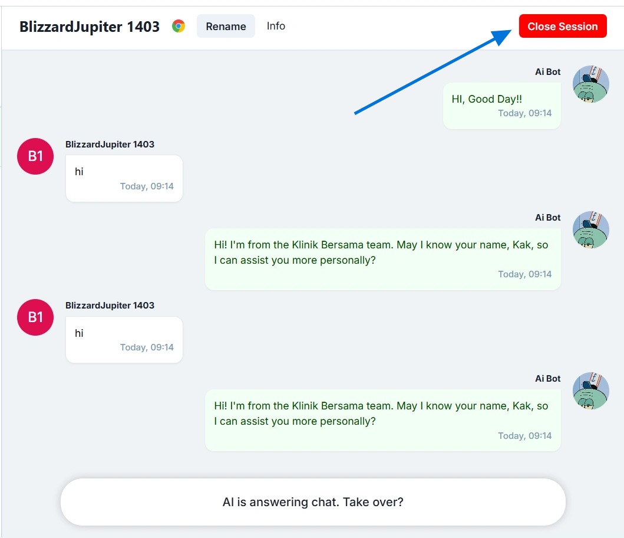Viewport: 624px width, 538px height.
Task: Click the first Klinik Bersama reply bubble
Action: (x=382, y=259)
